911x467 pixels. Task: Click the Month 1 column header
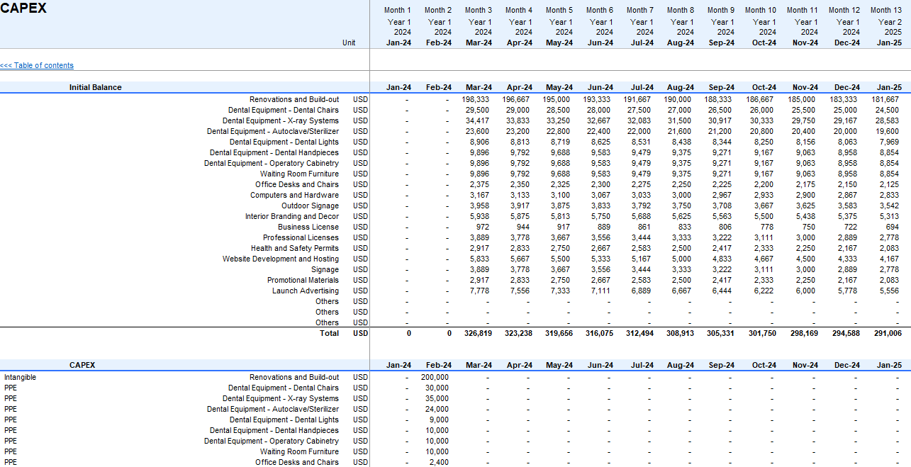pyautogui.click(x=398, y=10)
